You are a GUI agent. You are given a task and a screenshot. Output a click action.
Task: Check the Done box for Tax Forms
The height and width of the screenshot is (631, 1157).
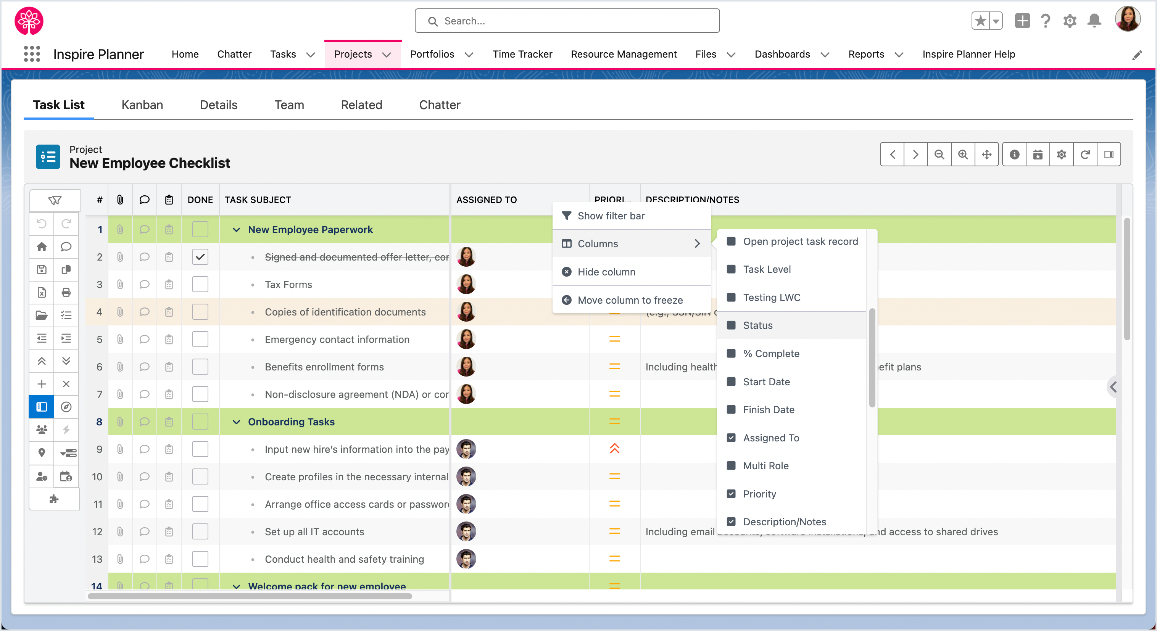200,284
